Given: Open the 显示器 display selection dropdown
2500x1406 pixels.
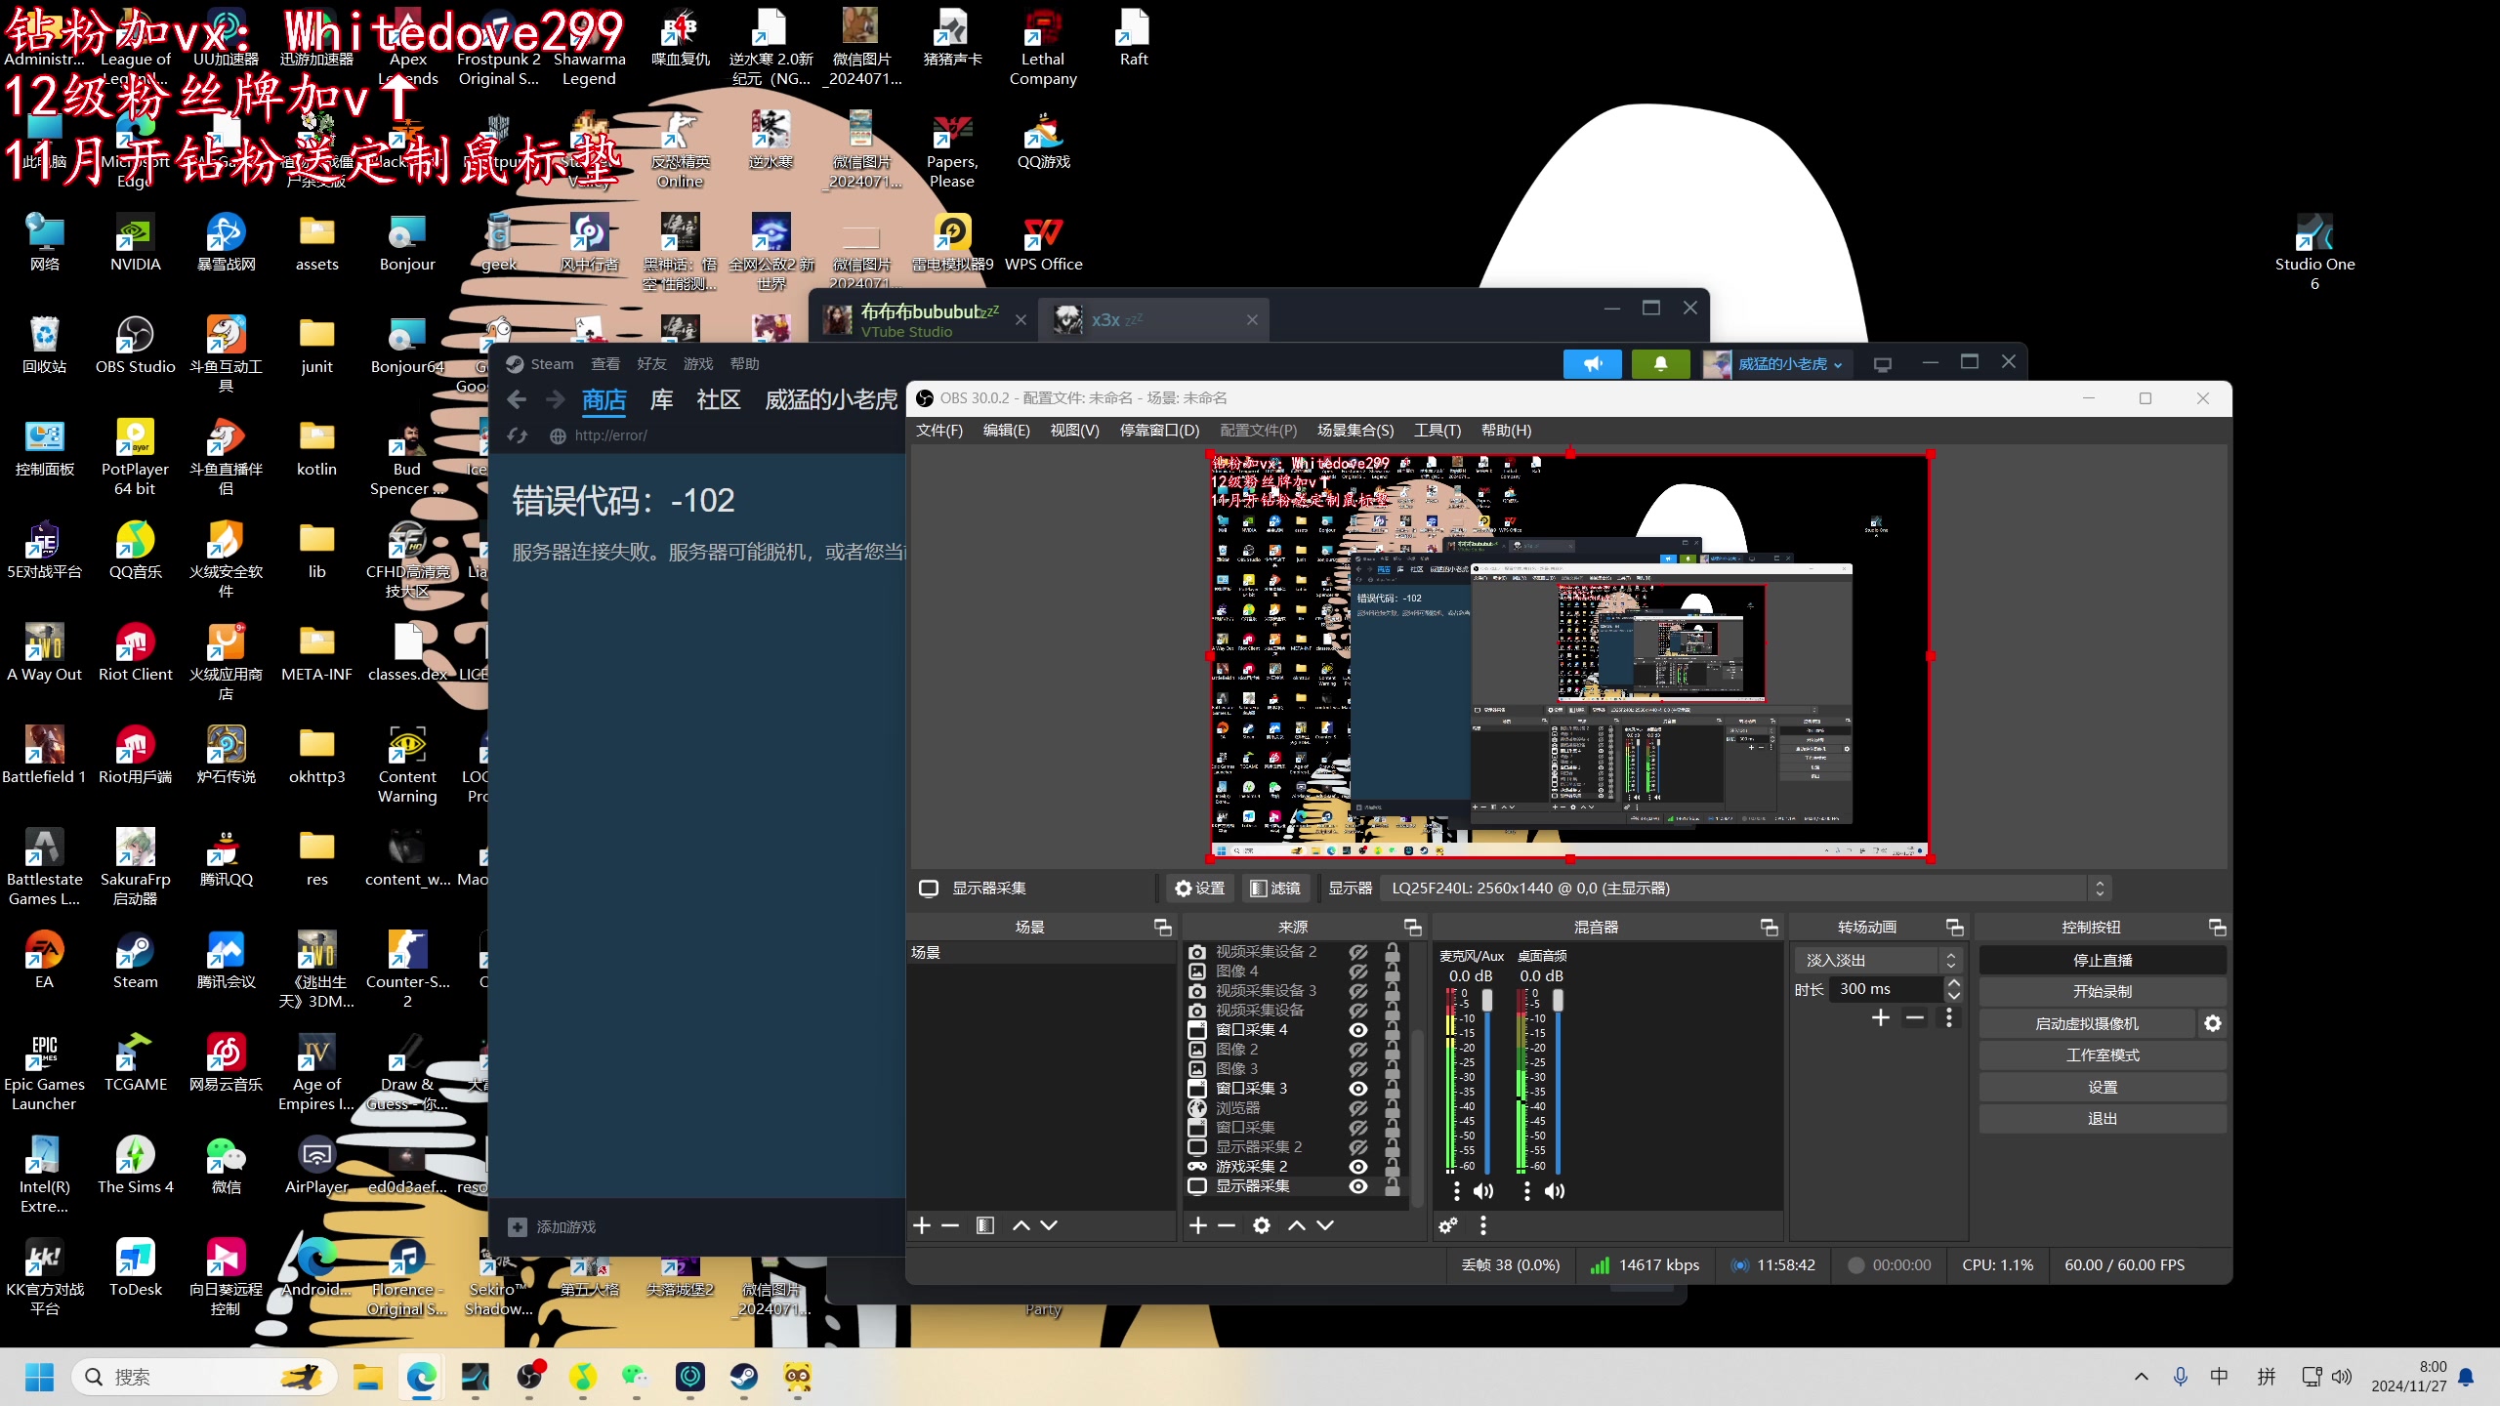Looking at the screenshot, I should (1747, 889).
